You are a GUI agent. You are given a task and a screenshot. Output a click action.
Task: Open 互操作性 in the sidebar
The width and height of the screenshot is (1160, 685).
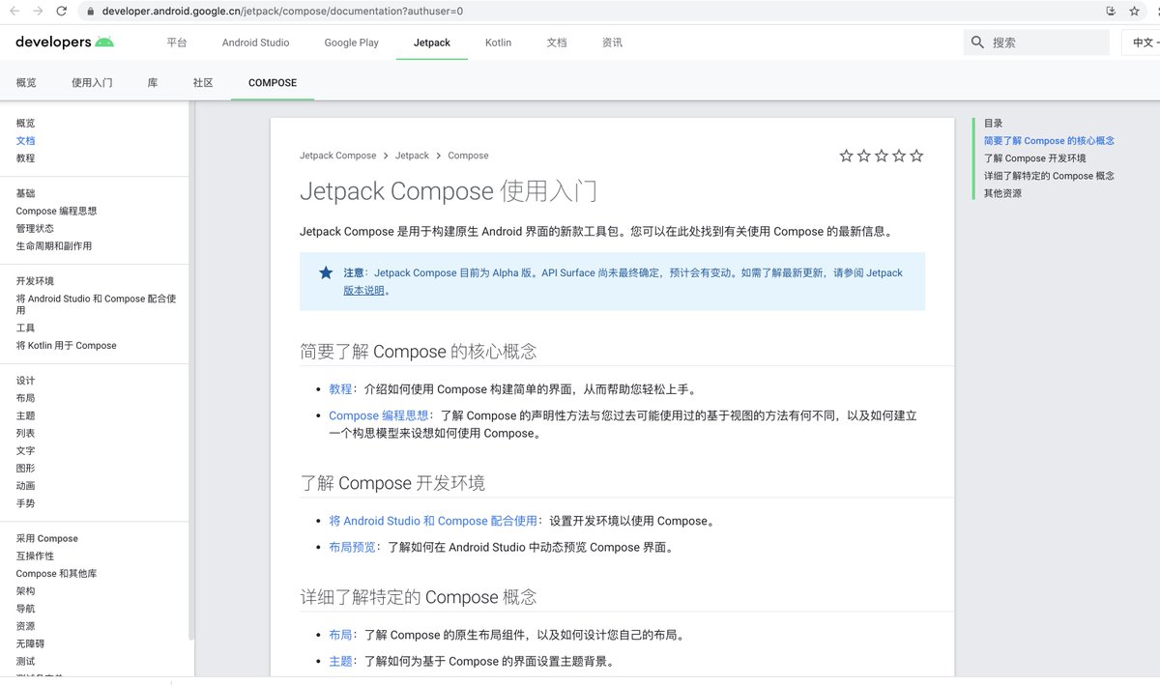click(x=35, y=556)
